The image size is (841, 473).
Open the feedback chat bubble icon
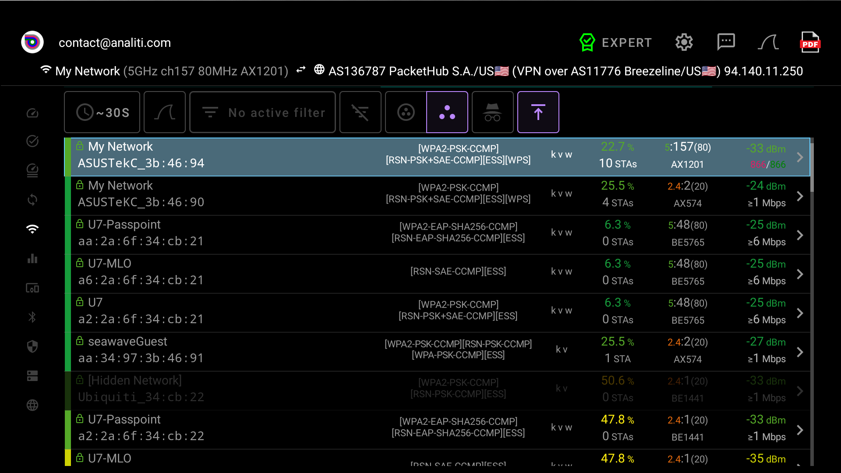point(726,42)
